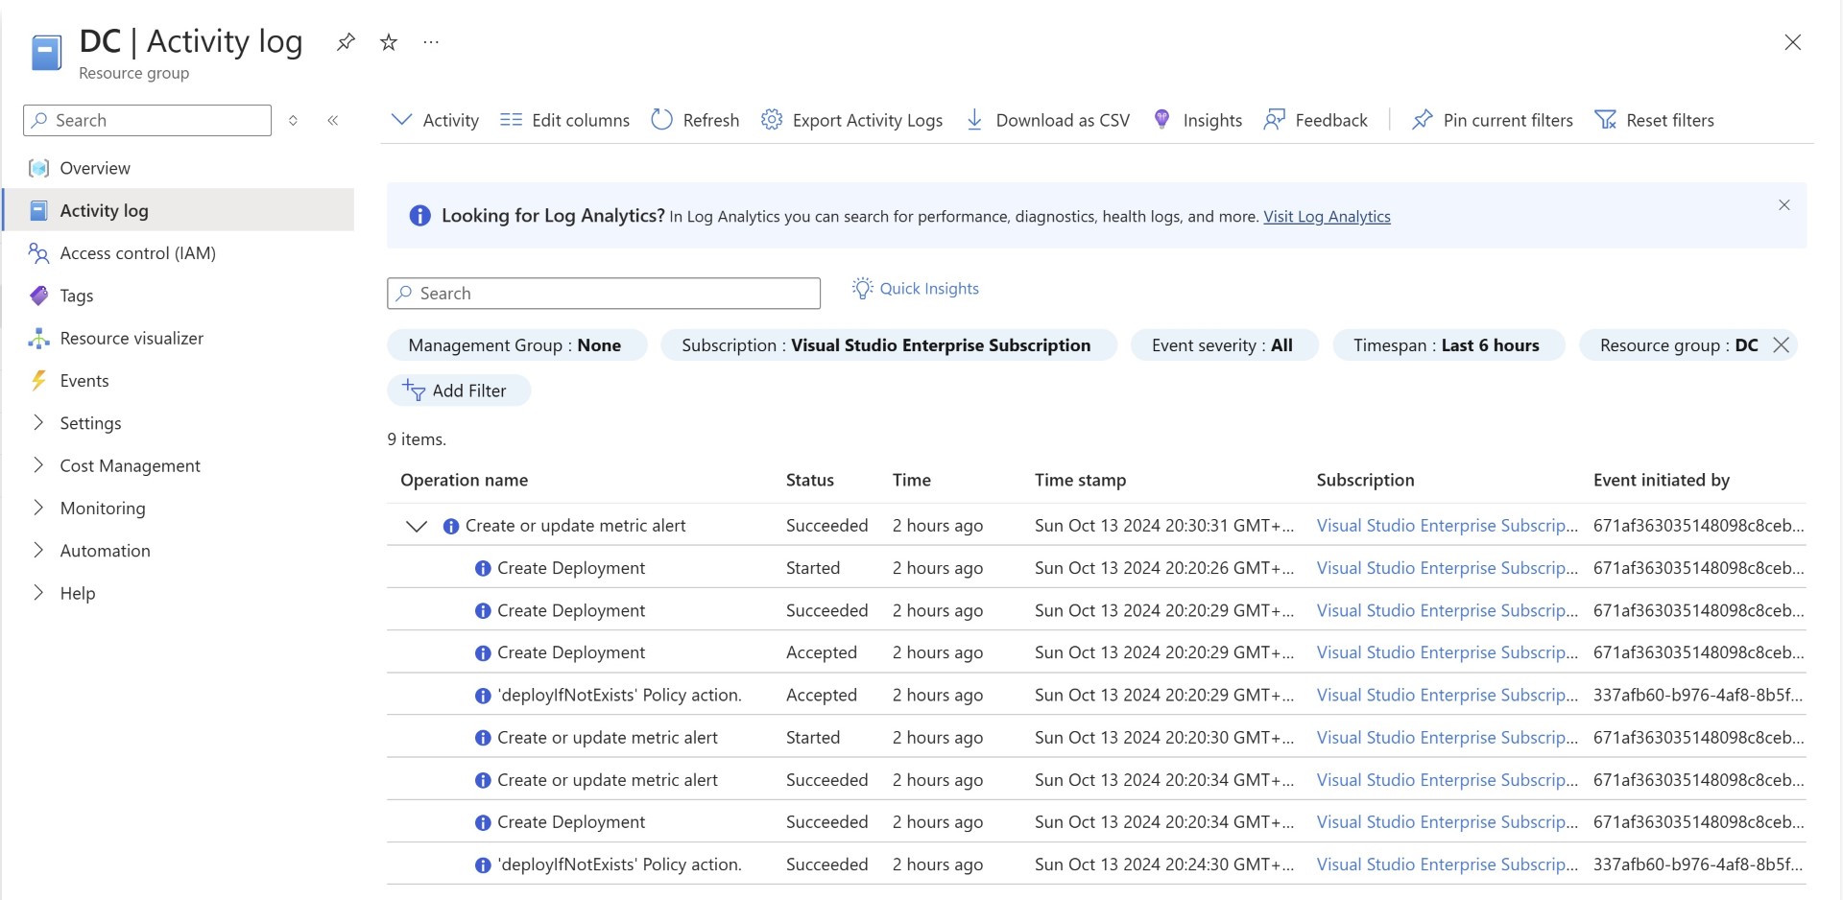The width and height of the screenshot is (1843, 900).
Task: Collapse the sidebar with double chevron icon
Action: (x=333, y=120)
